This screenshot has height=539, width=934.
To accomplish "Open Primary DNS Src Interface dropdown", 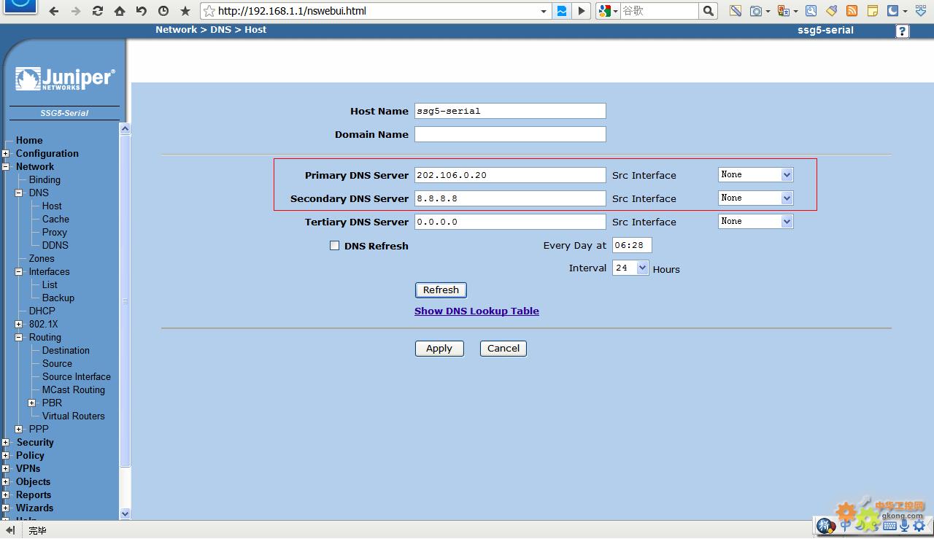I will coord(755,175).
